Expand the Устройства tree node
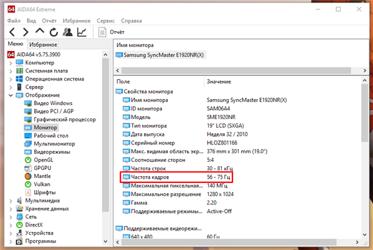The image size is (373, 250). click(11, 233)
